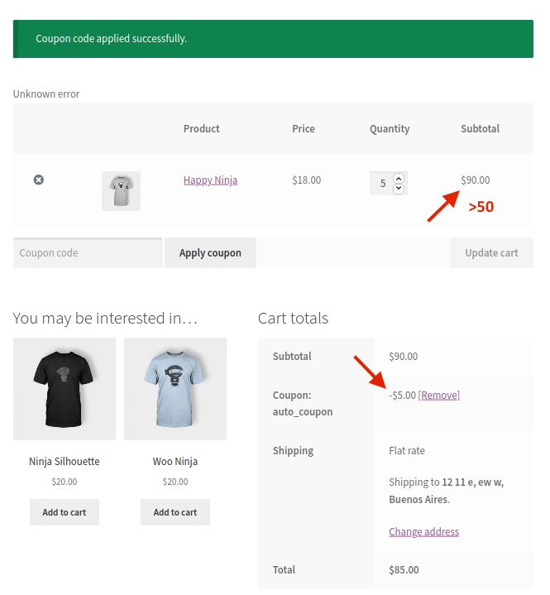Open Woo Ninja product image
The height and width of the screenshot is (595, 550).
[x=175, y=389]
